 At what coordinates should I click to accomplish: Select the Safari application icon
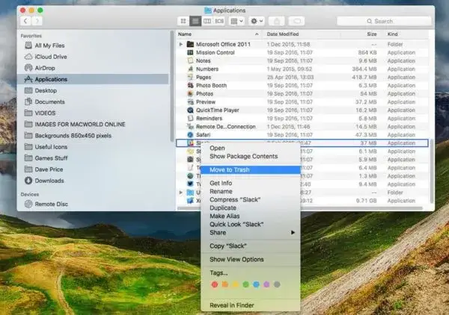coord(189,134)
